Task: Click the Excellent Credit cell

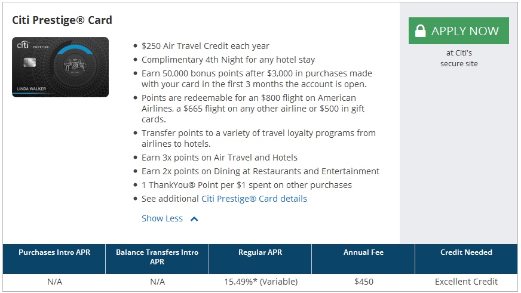Action: coord(466,282)
